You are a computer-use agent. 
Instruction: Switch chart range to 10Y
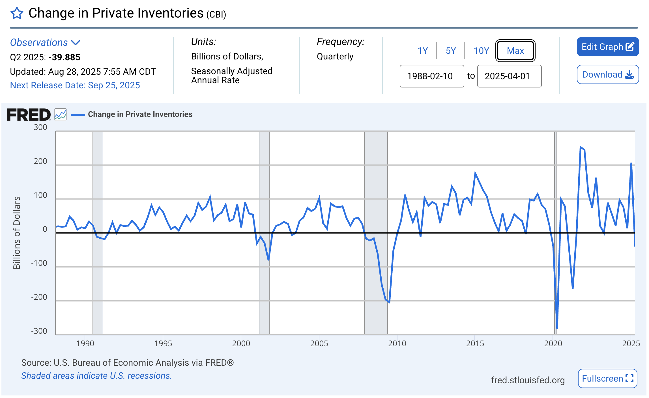tap(482, 50)
